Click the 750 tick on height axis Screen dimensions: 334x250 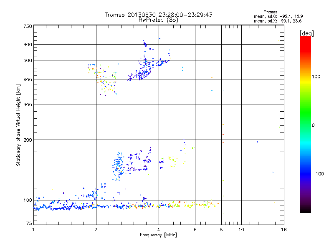(28, 26)
